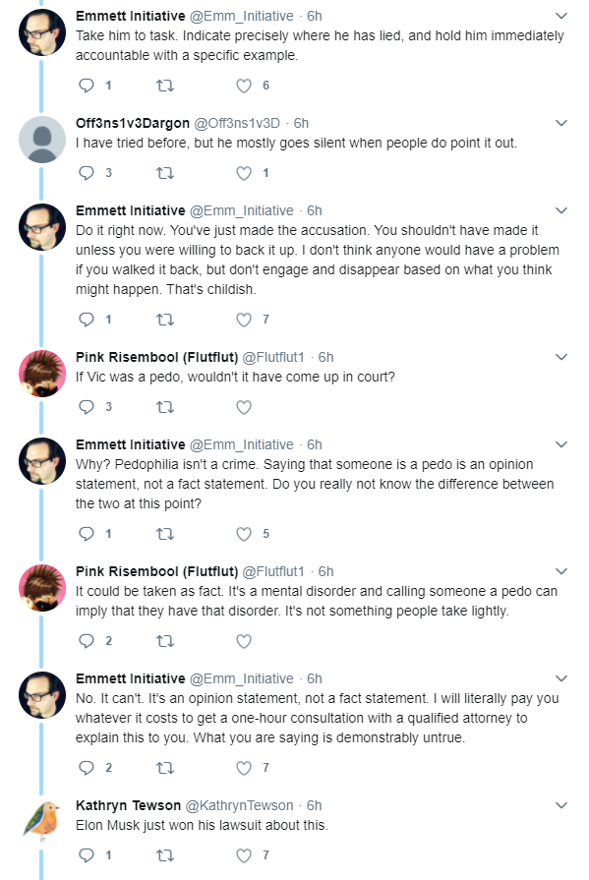This screenshot has height=880, width=589.
Task: Expand options chevron on Off3ns1v3Dargon's tweet
Action: point(561,123)
